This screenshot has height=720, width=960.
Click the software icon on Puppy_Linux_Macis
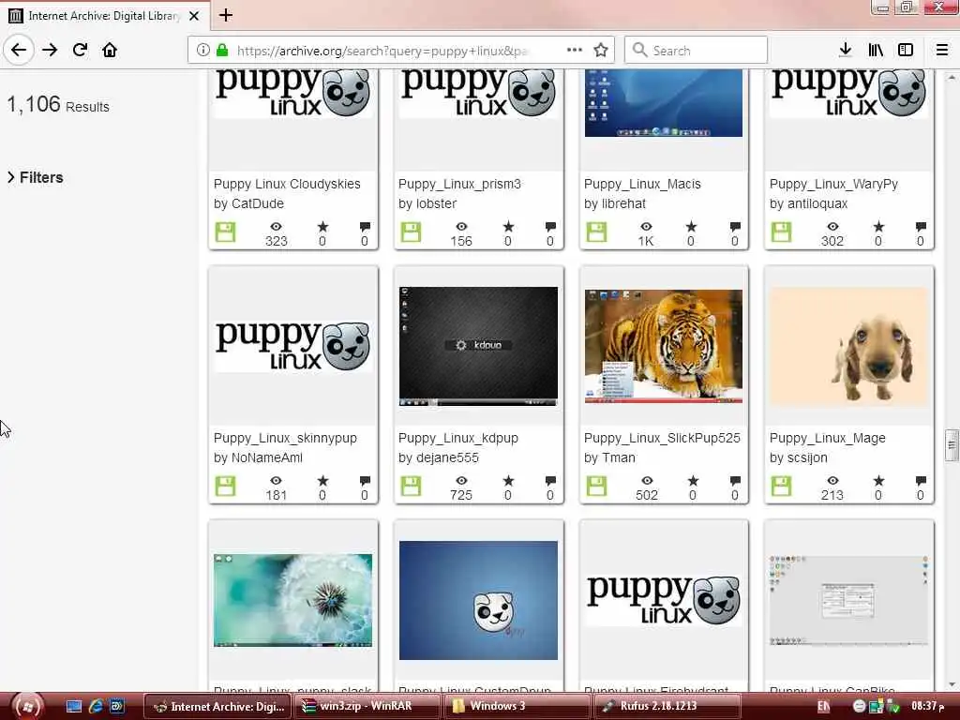tap(596, 232)
